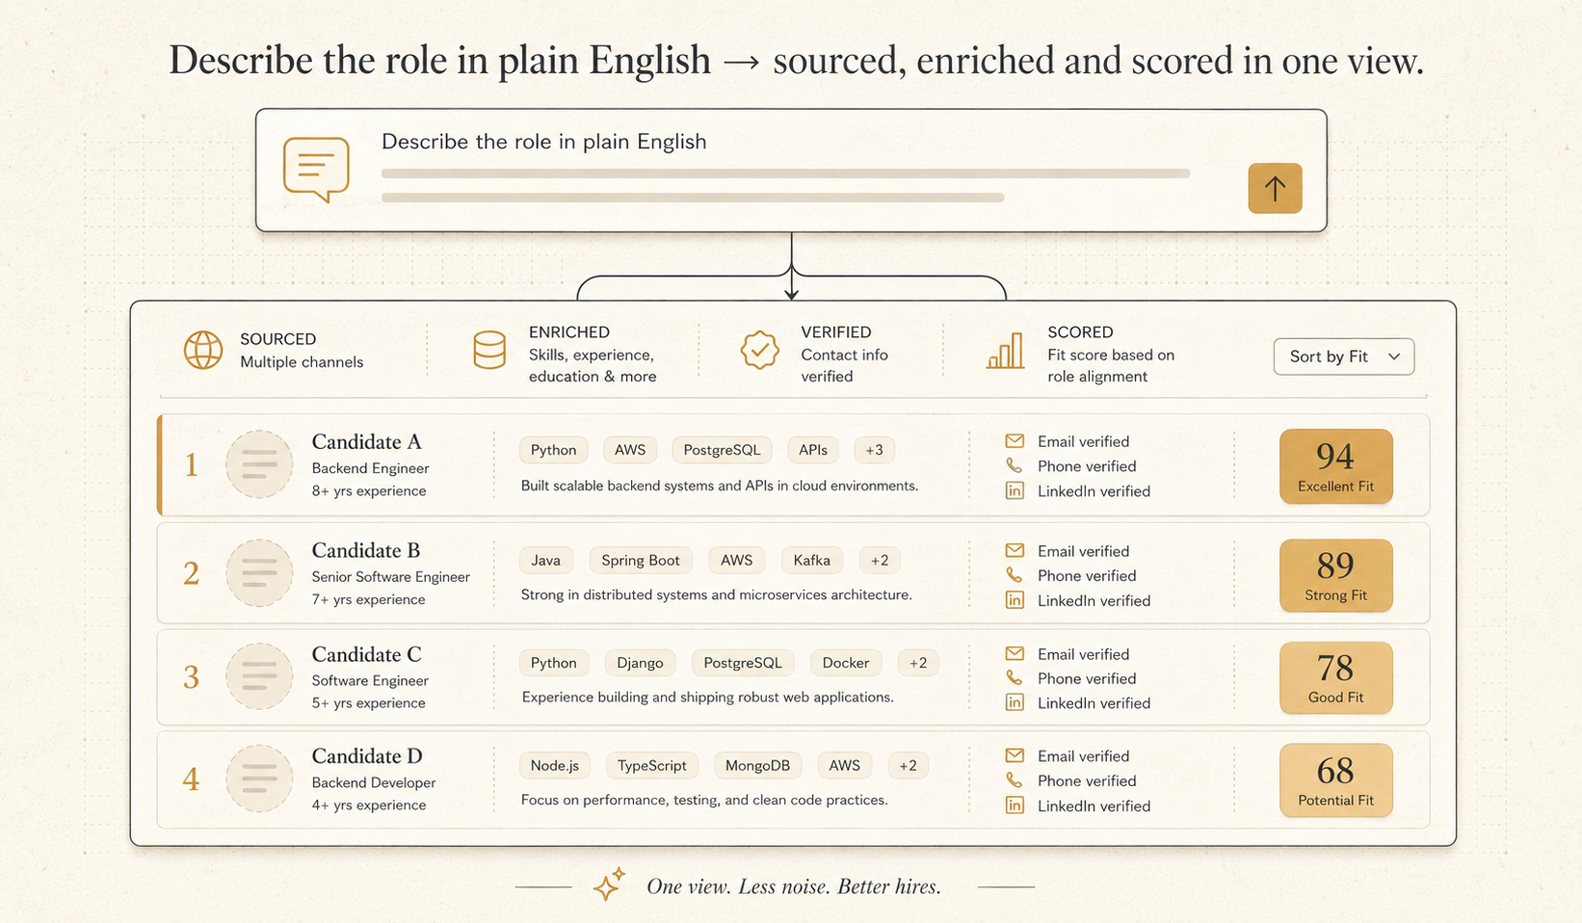Select text 'Experience building and shipping robust web applications.'
The height and width of the screenshot is (923, 1582).
pos(707,697)
